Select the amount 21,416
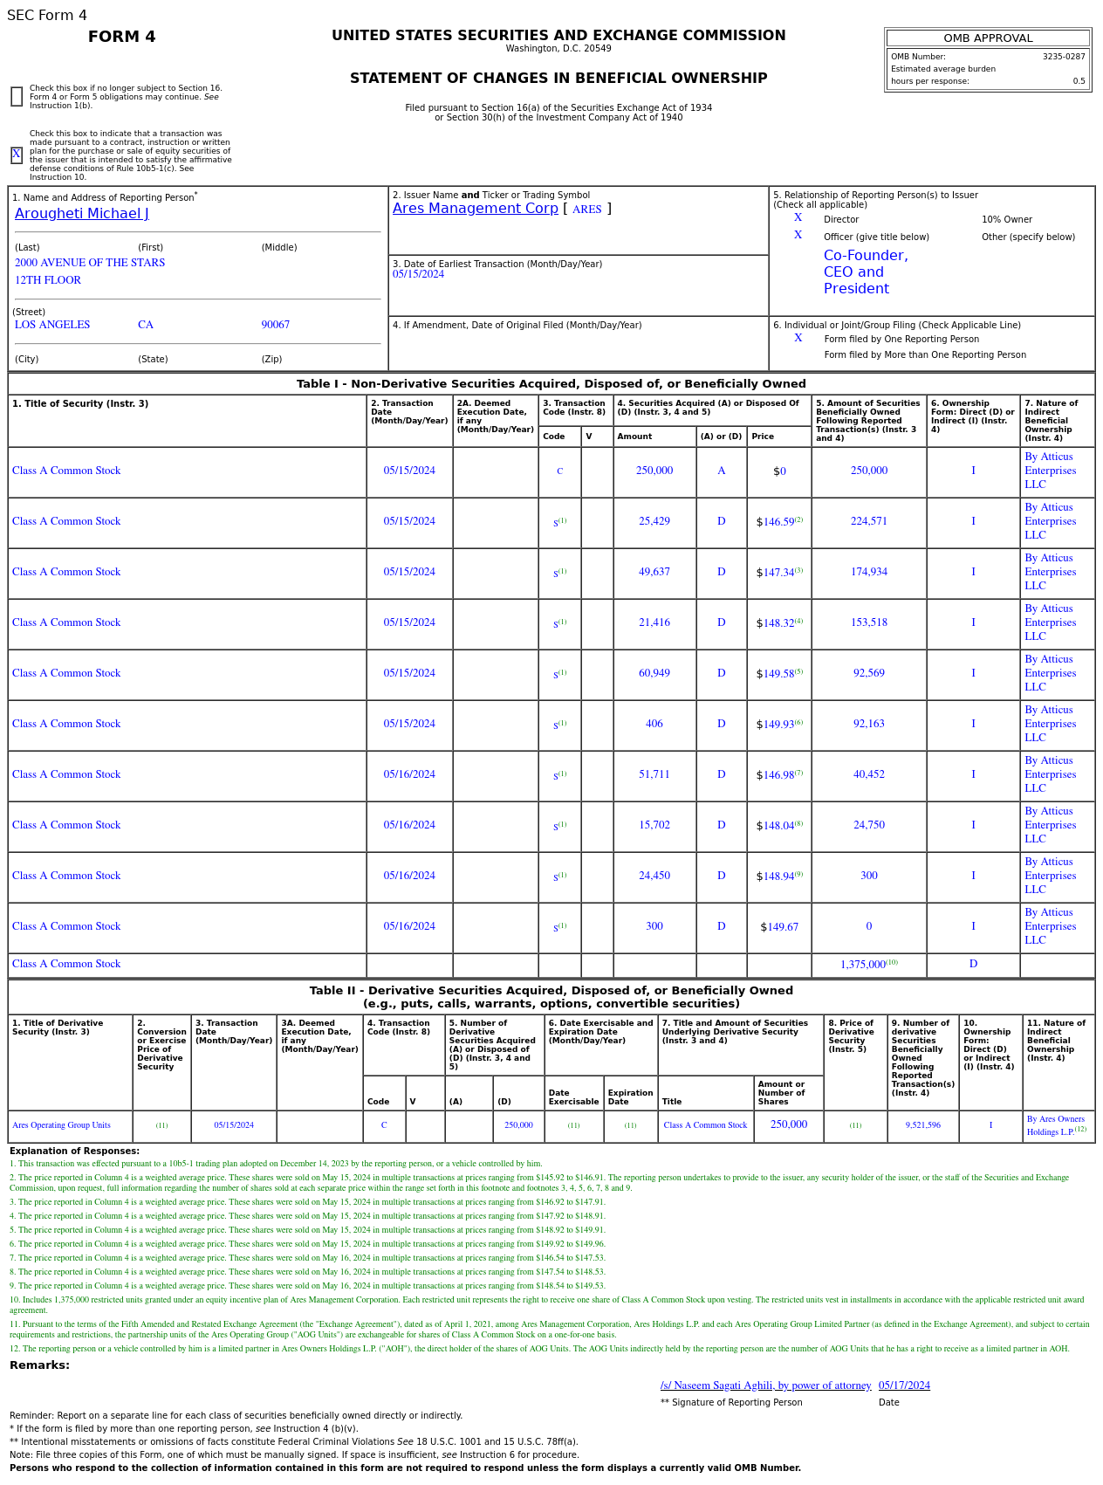Viewport: 1103px width, 1485px height. [x=654, y=622]
